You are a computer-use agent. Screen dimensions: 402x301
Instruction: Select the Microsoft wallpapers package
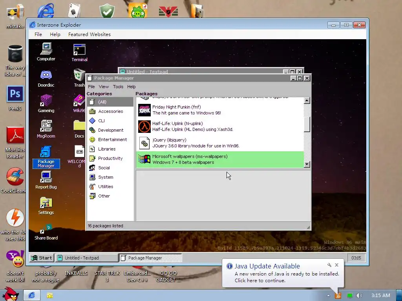(220, 160)
